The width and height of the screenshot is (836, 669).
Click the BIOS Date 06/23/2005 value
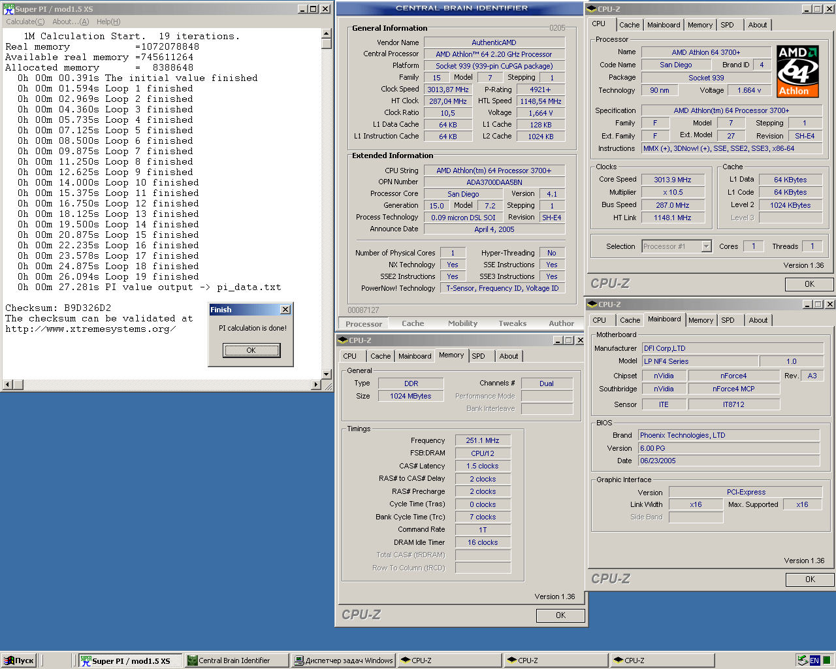coord(729,461)
